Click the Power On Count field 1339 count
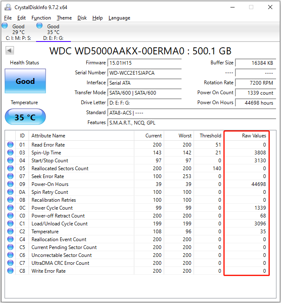The height and width of the screenshot is (303, 281). 256,93
